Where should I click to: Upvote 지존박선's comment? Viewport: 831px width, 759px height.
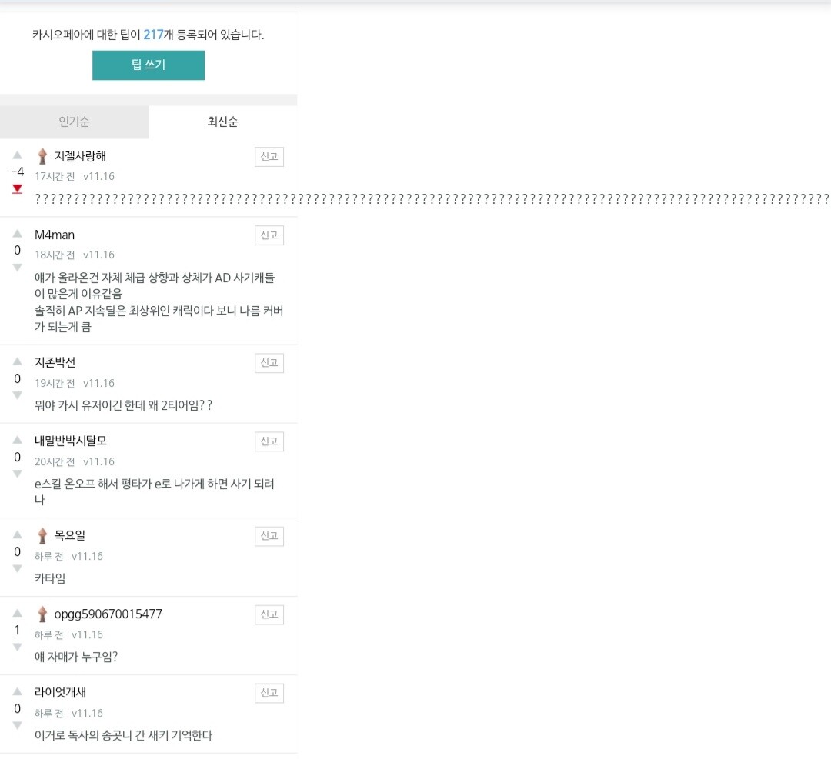pyautogui.click(x=18, y=361)
